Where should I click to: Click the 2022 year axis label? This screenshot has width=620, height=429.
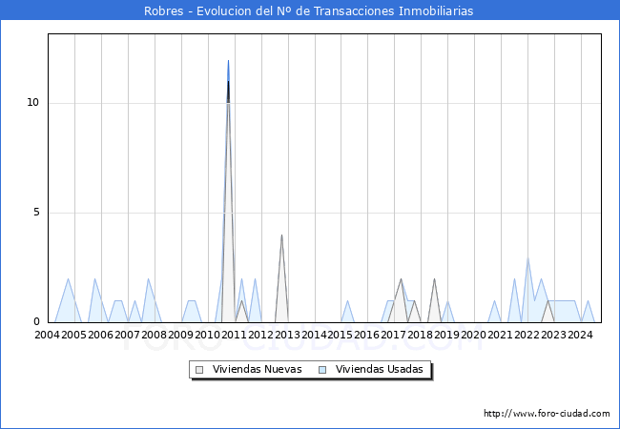[527, 335]
